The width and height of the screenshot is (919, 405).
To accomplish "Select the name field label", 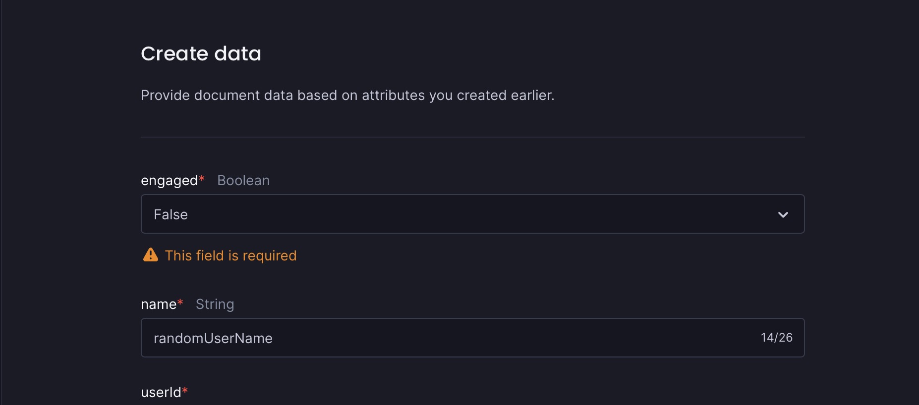I will click(159, 304).
